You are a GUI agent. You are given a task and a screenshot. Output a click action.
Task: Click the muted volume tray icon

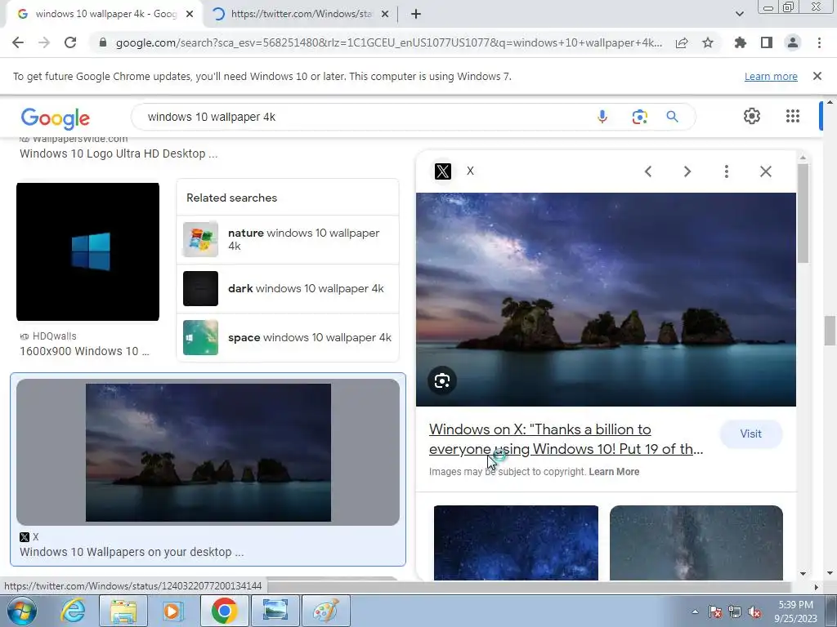point(754,611)
